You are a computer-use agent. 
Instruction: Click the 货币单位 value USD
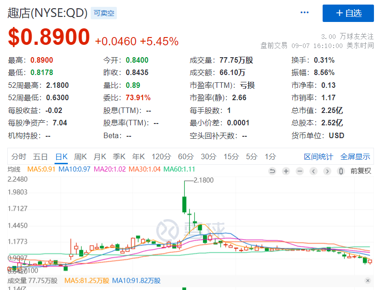pos(336,135)
